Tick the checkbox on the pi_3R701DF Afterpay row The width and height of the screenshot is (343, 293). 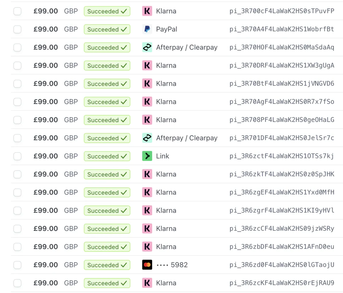click(x=17, y=138)
